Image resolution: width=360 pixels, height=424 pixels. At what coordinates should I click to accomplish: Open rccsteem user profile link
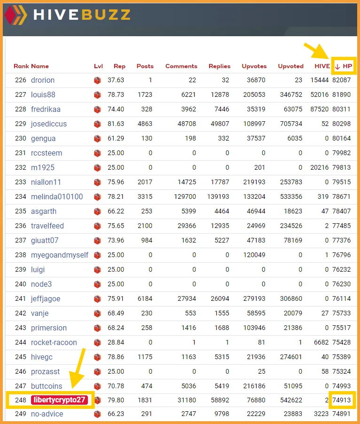click(47, 153)
